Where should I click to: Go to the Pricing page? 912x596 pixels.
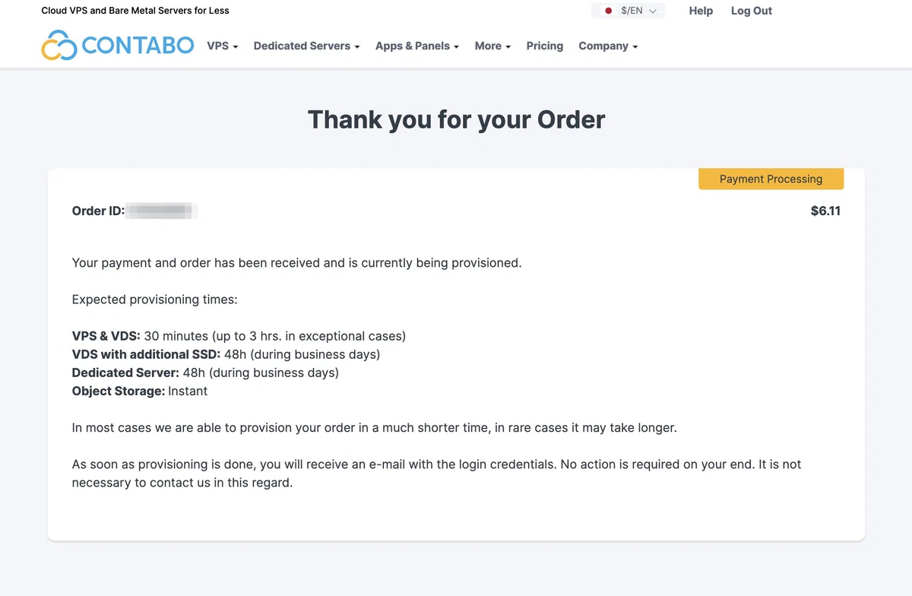click(x=545, y=46)
